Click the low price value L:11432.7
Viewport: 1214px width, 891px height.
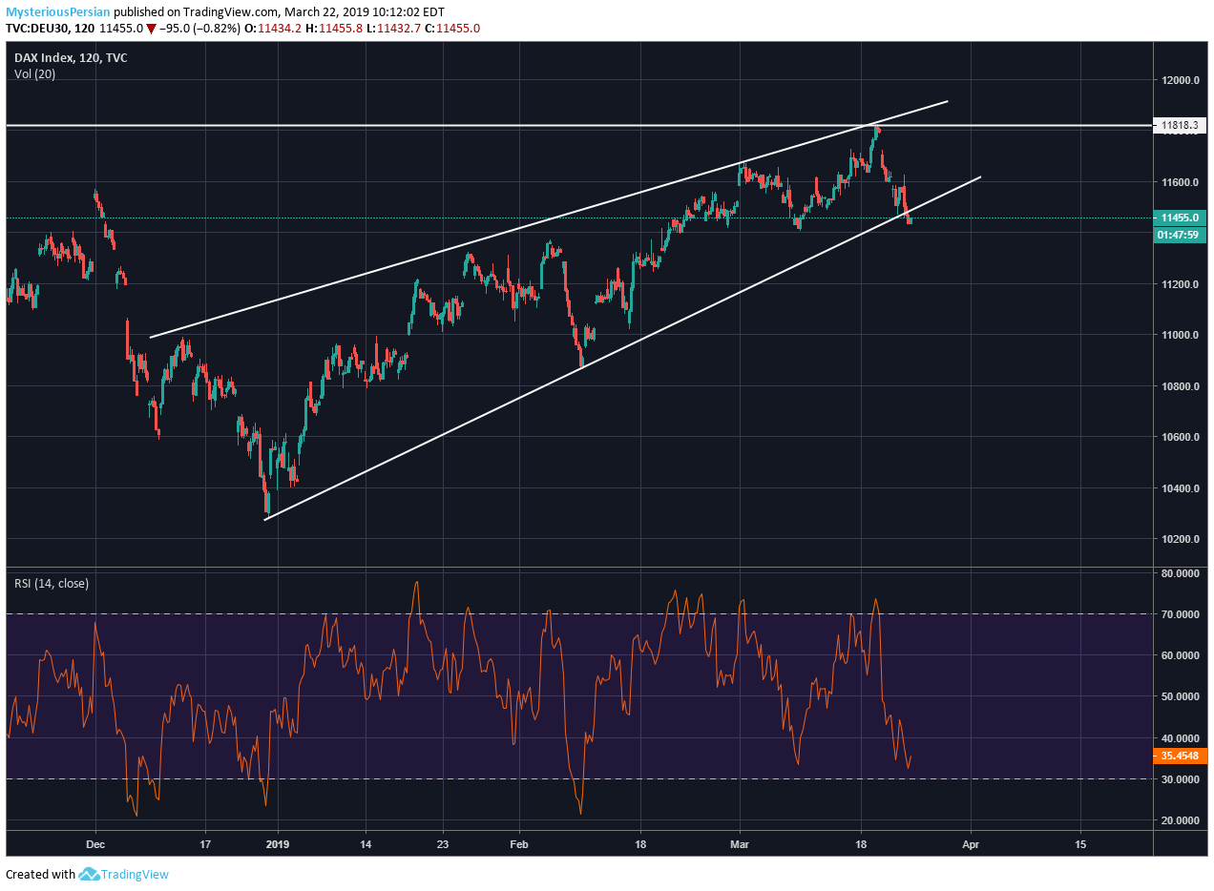(393, 29)
